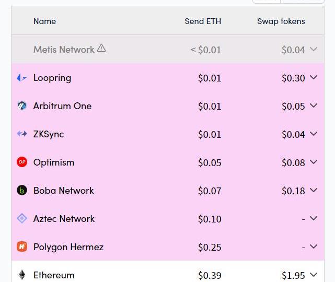The image size is (335, 282).
Task: Sort by the Name column header
Action: 44,21
